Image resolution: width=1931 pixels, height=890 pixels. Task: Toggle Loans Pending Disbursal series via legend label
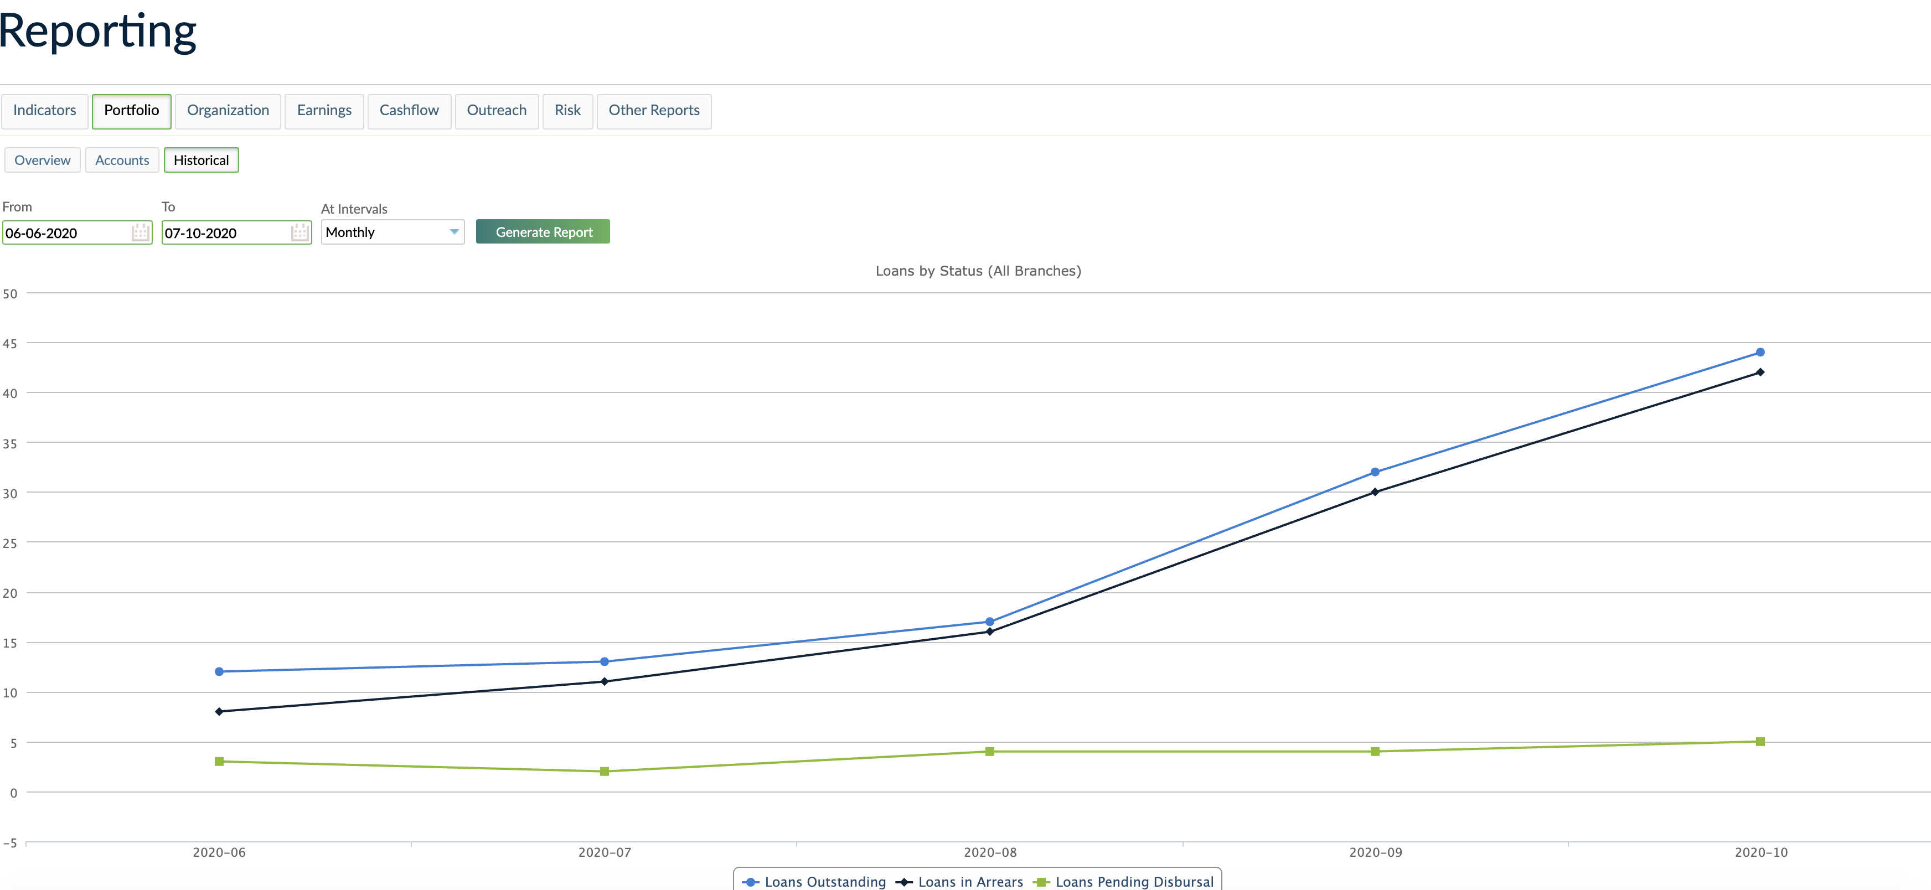point(1134,882)
